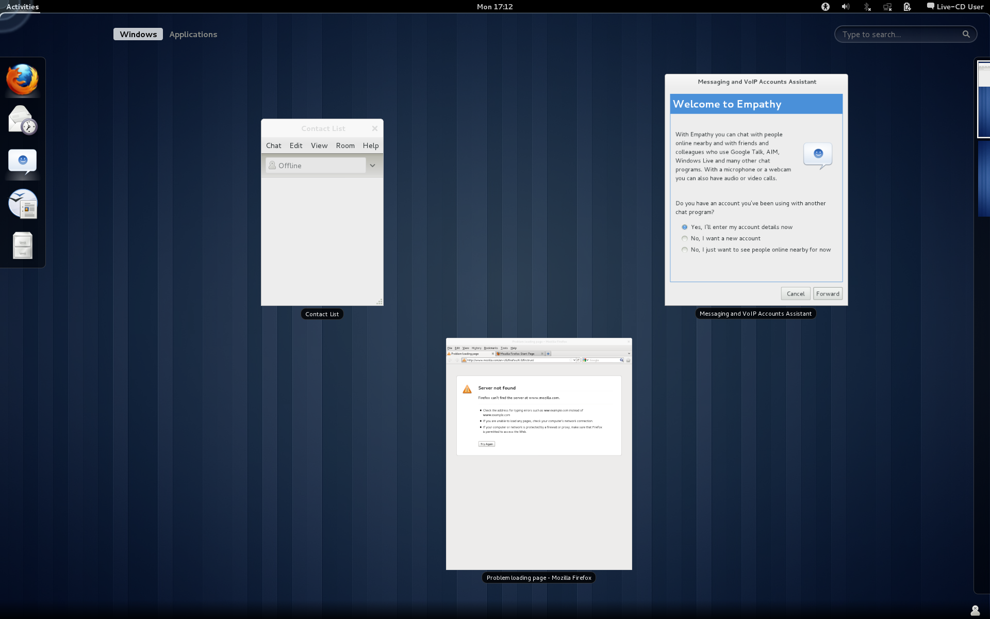Screen dimensions: 990x619
Task: Open the file cabinet icon in dash
Action: coord(23,246)
